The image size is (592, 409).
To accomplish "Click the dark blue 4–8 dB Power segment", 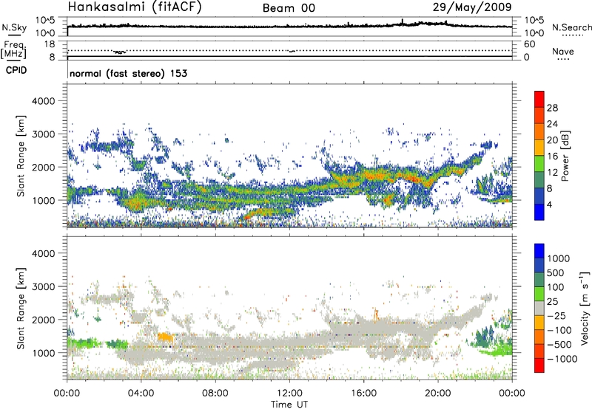I will tap(539, 196).
